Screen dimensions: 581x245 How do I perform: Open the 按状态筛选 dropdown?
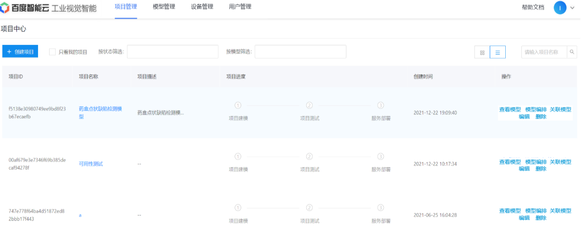click(x=173, y=52)
